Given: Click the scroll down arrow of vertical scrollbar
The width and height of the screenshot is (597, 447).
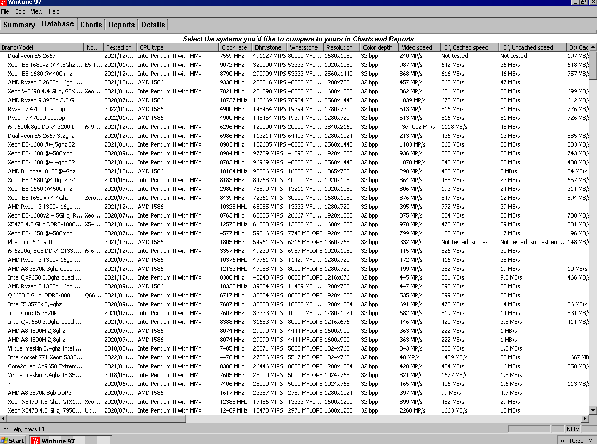Looking at the screenshot, I should pyautogui.click(x=593, y=410).
